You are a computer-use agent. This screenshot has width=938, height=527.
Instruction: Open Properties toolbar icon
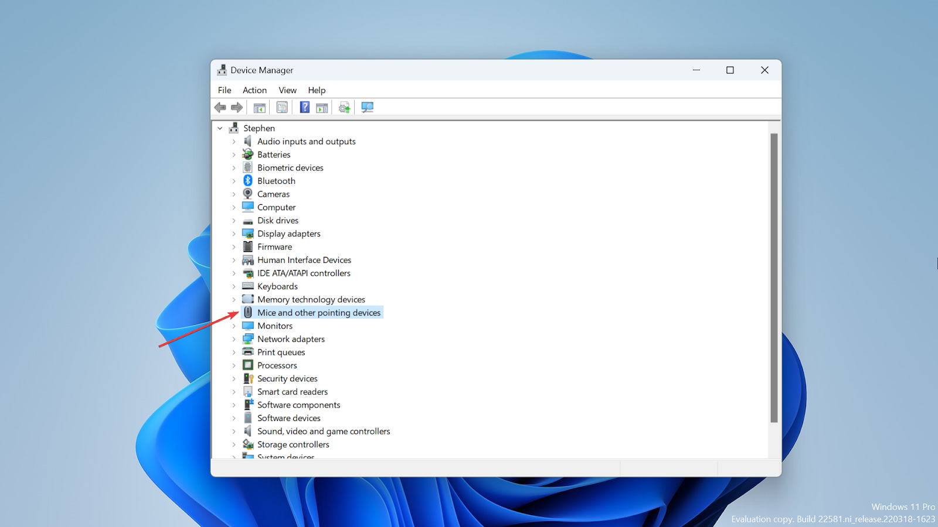(x=282, y=108)
